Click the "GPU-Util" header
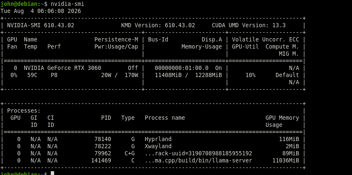The height and width of the screenshot is (175, 352). click(245, 47)
